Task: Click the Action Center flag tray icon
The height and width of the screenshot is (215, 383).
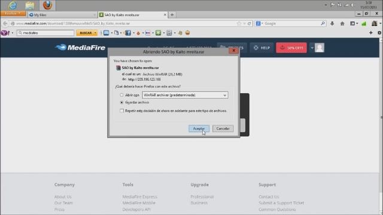Action: tap(333, 5)
